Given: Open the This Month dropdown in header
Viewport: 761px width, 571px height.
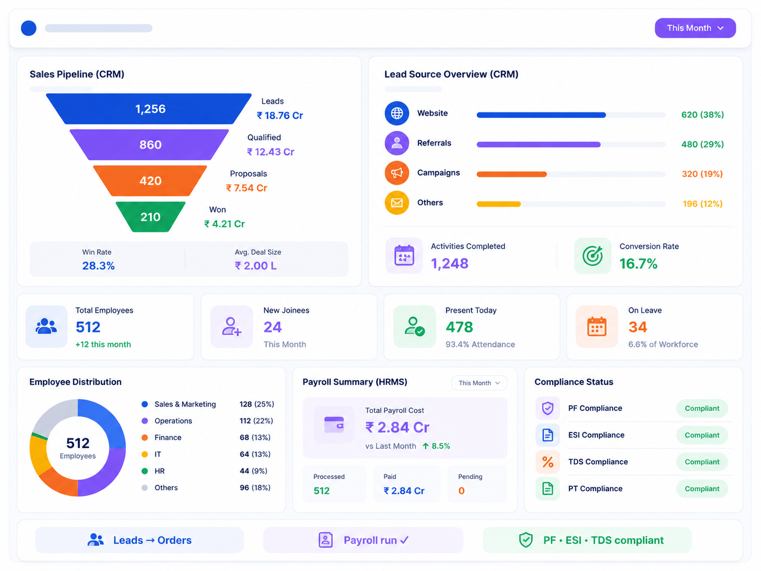Looking at the screenshot, I should pyautogui.click(x=695, y=28).
